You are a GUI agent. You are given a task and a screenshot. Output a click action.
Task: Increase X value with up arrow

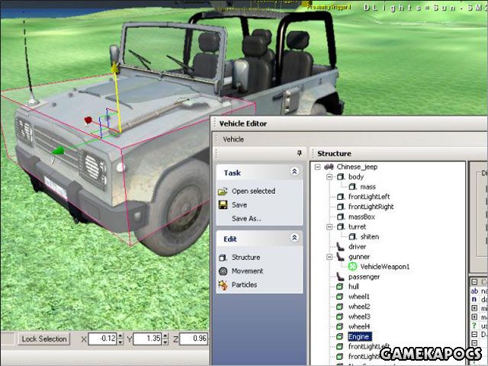coord(120,335)
